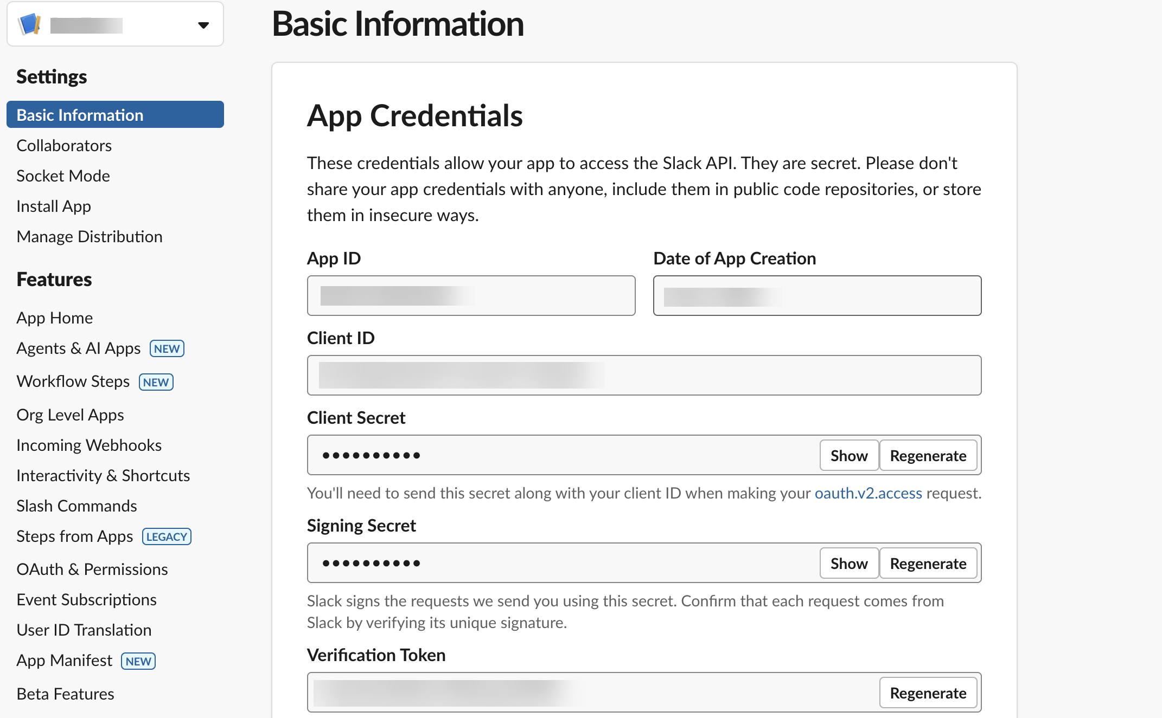Open the app selector dropdown arrow

tap(203, 25)
